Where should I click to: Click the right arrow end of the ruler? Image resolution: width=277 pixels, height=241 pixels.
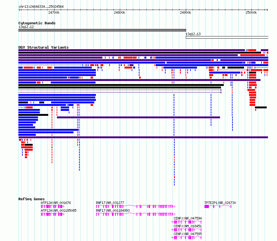click(267, 10)
